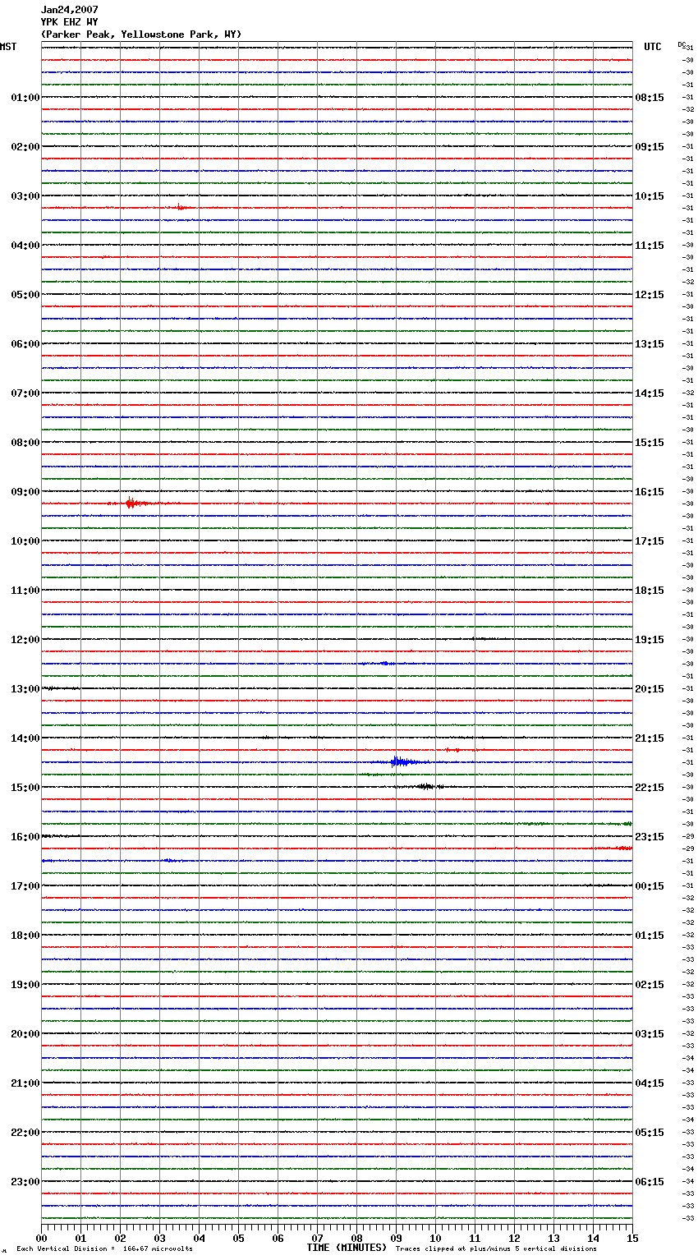Select the 04:00 MST time label
This screenshot has height=1260, width=698.
[x=25, y=246]
